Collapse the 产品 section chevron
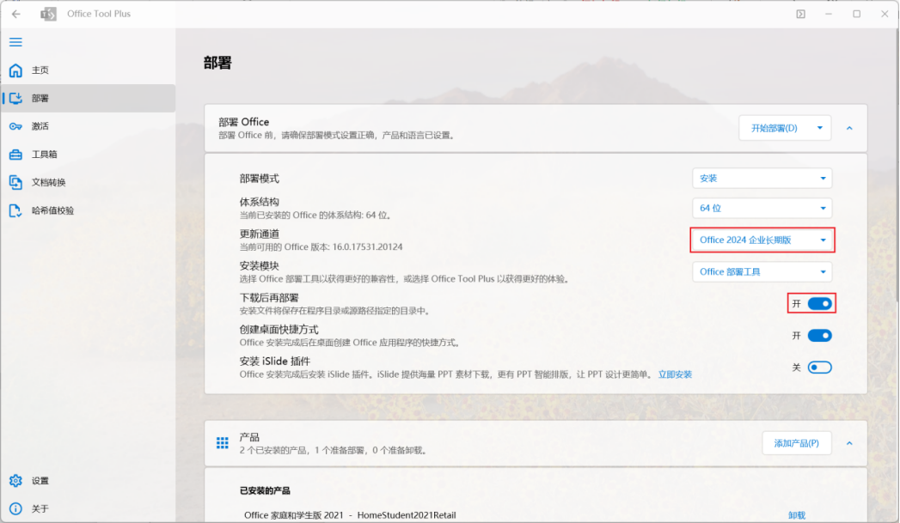 tap(849, 443)
